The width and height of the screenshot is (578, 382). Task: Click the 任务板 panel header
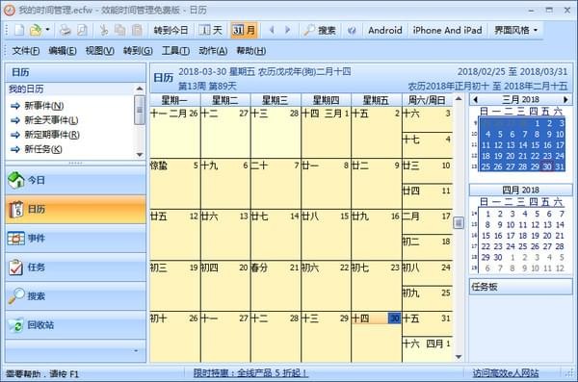tap(520, 287)
